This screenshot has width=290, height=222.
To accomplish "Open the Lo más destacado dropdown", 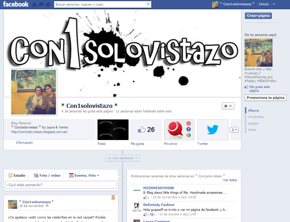I will (122, 158).
